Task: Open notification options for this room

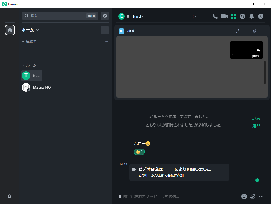Action: tap(251, 16)
